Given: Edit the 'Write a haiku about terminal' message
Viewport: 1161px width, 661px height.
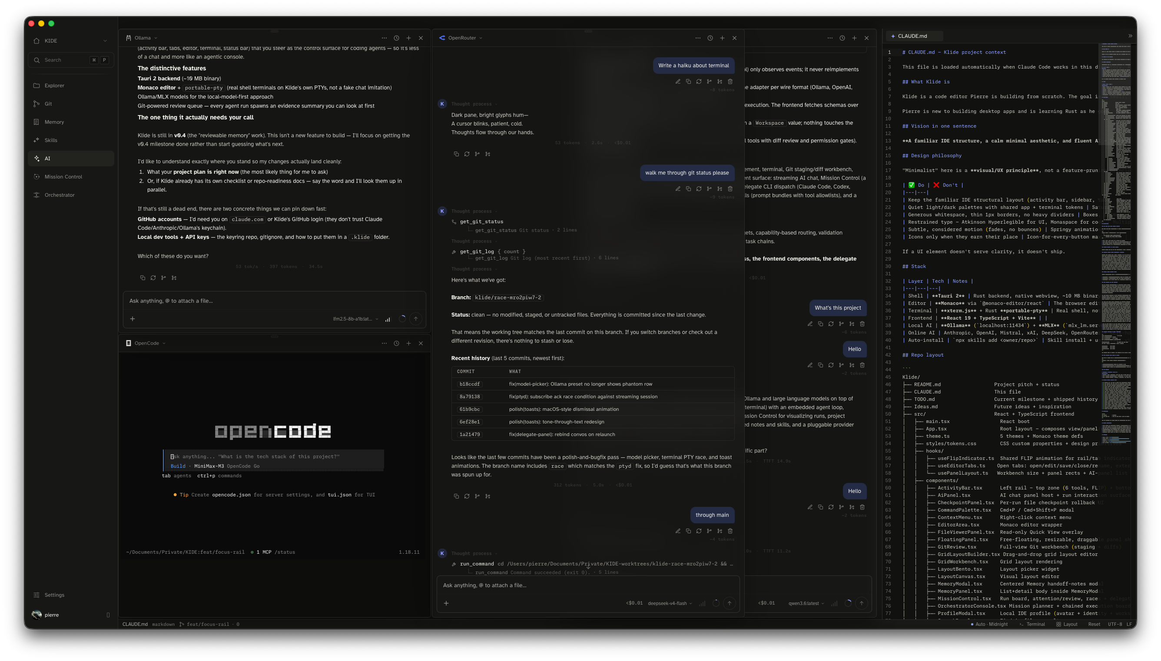Looking at the screenshot, I should pos(678,82).
